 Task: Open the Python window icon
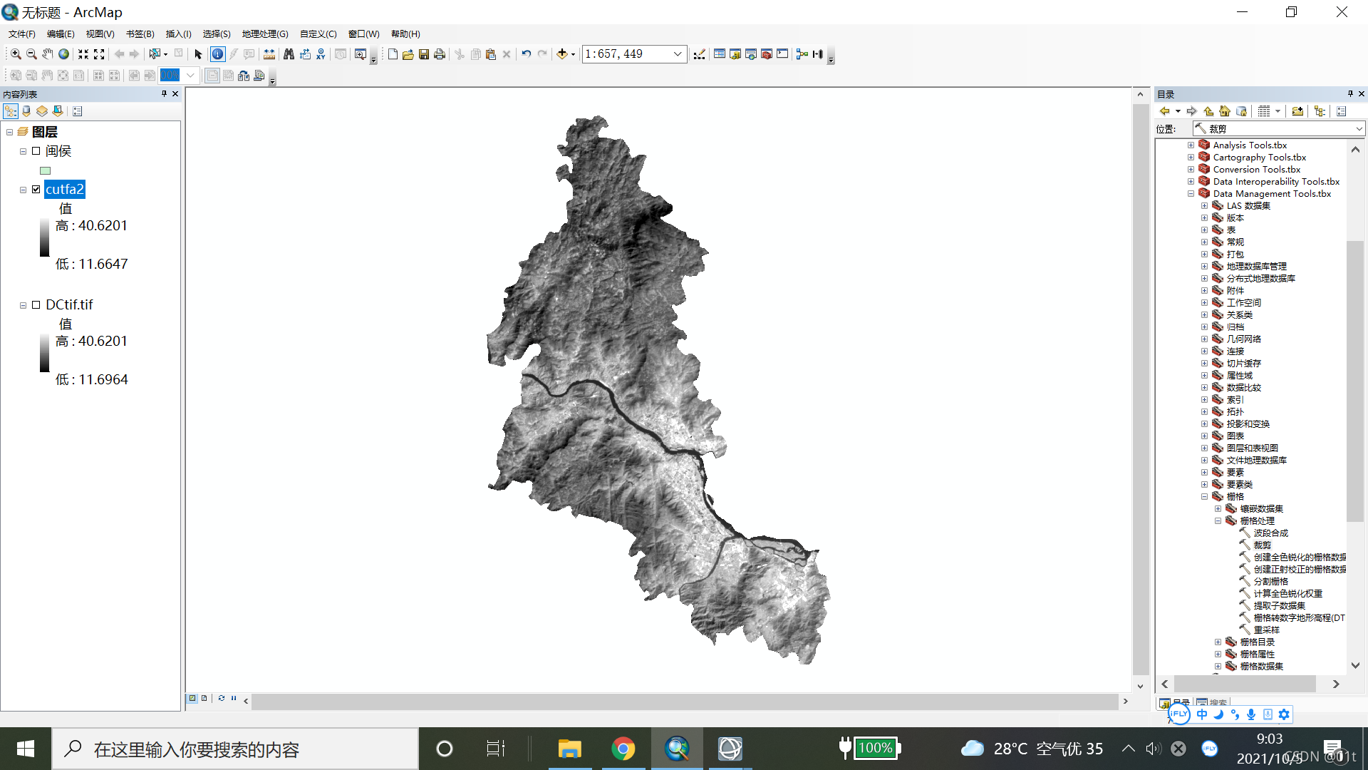pos(782,54)
